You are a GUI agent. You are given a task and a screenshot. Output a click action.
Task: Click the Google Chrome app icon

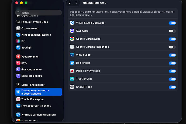(x=72, y=39)
